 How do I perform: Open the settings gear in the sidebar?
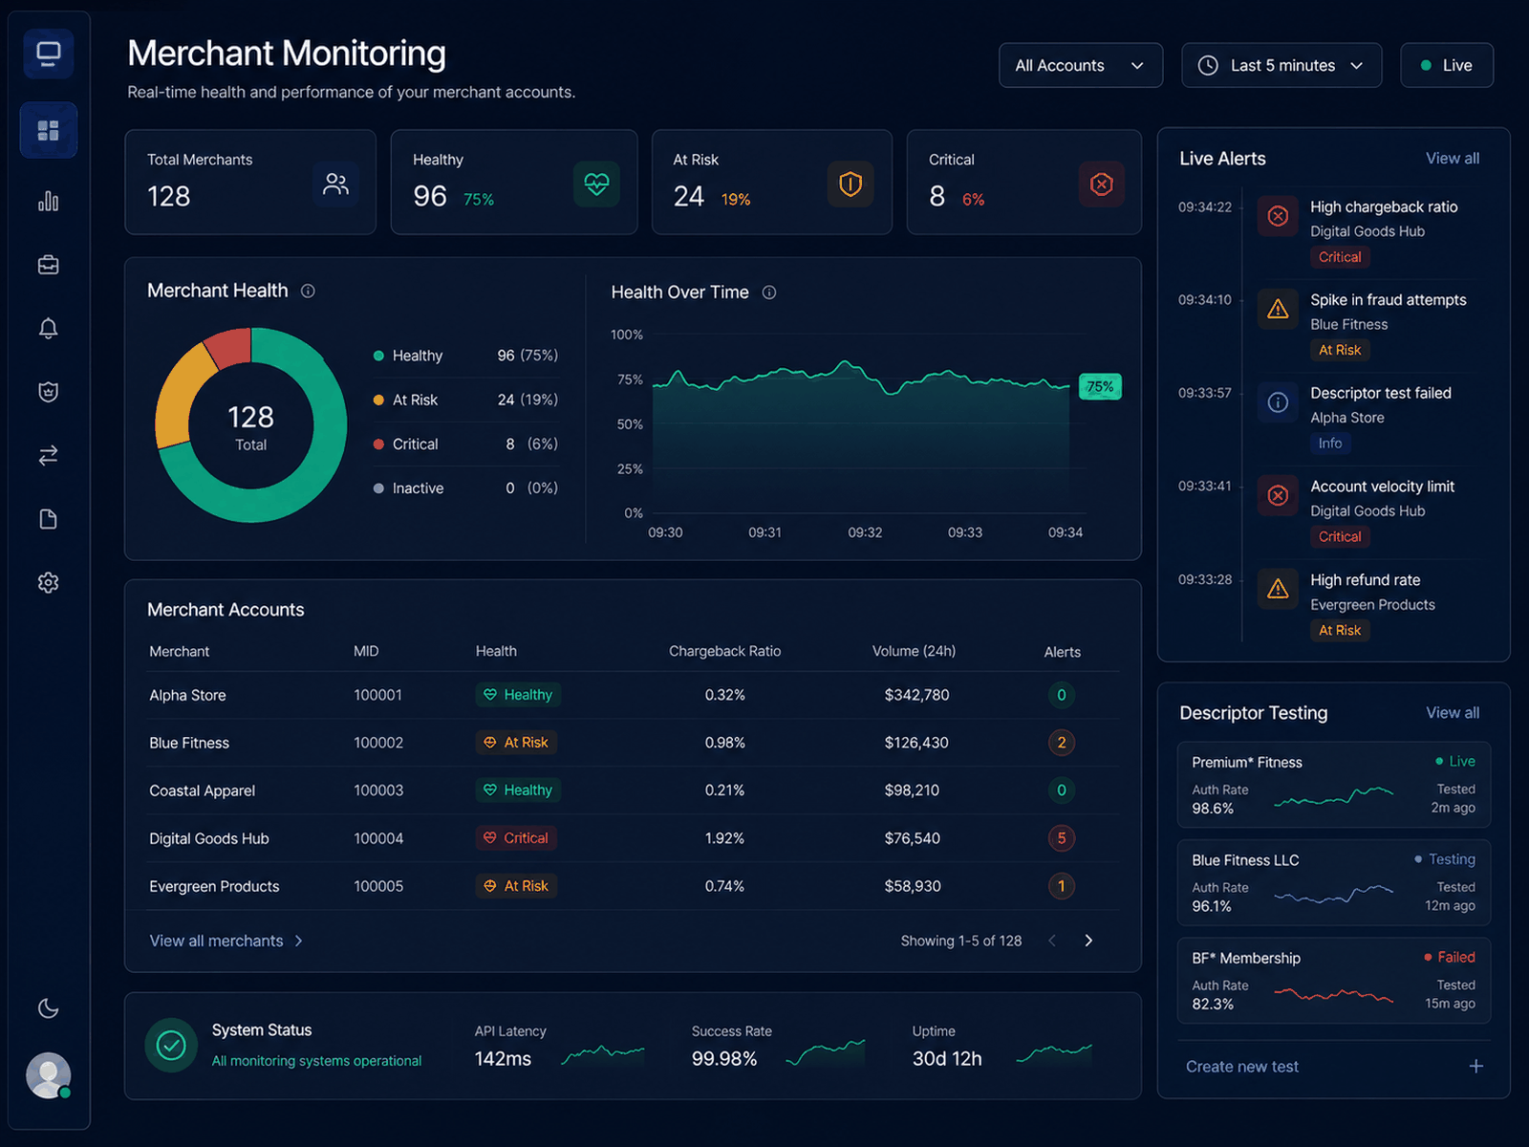pos(49,582)
